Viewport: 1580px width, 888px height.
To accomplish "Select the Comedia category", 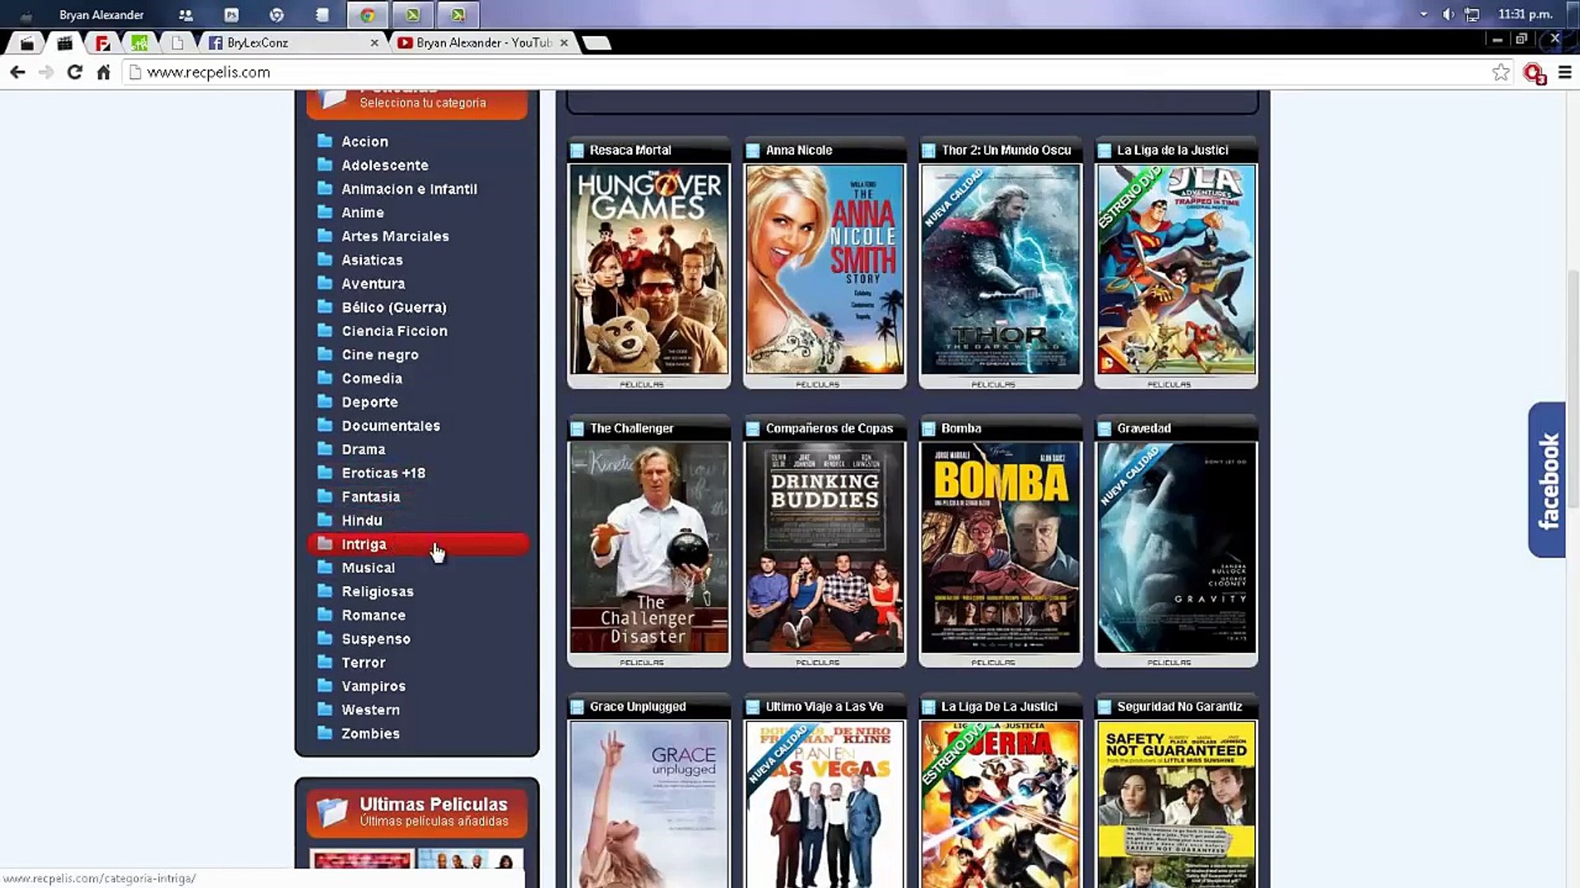I will point(371,378).
